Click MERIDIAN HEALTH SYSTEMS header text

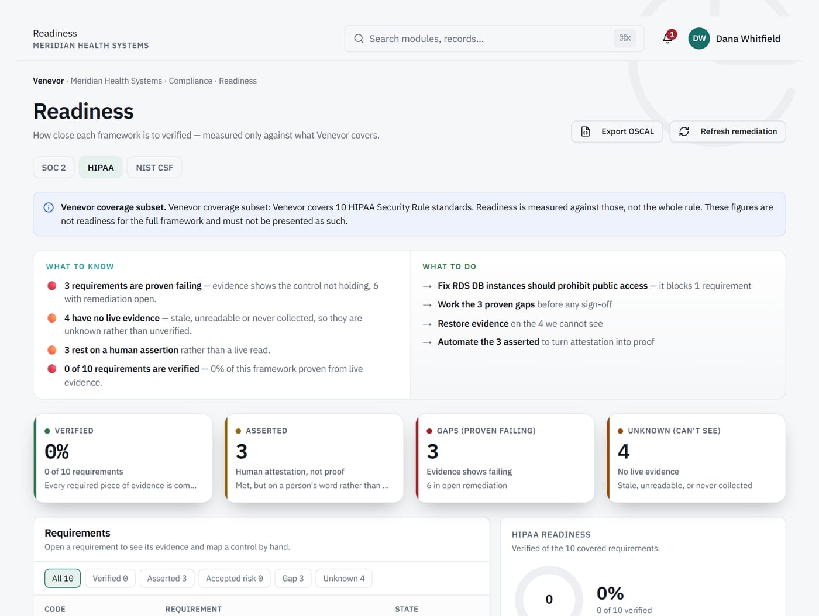[91, 46]
